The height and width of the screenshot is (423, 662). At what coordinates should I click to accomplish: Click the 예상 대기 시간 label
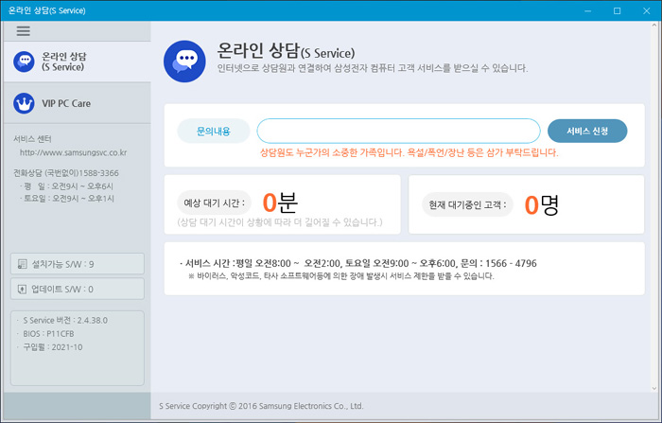coord(214,203)
